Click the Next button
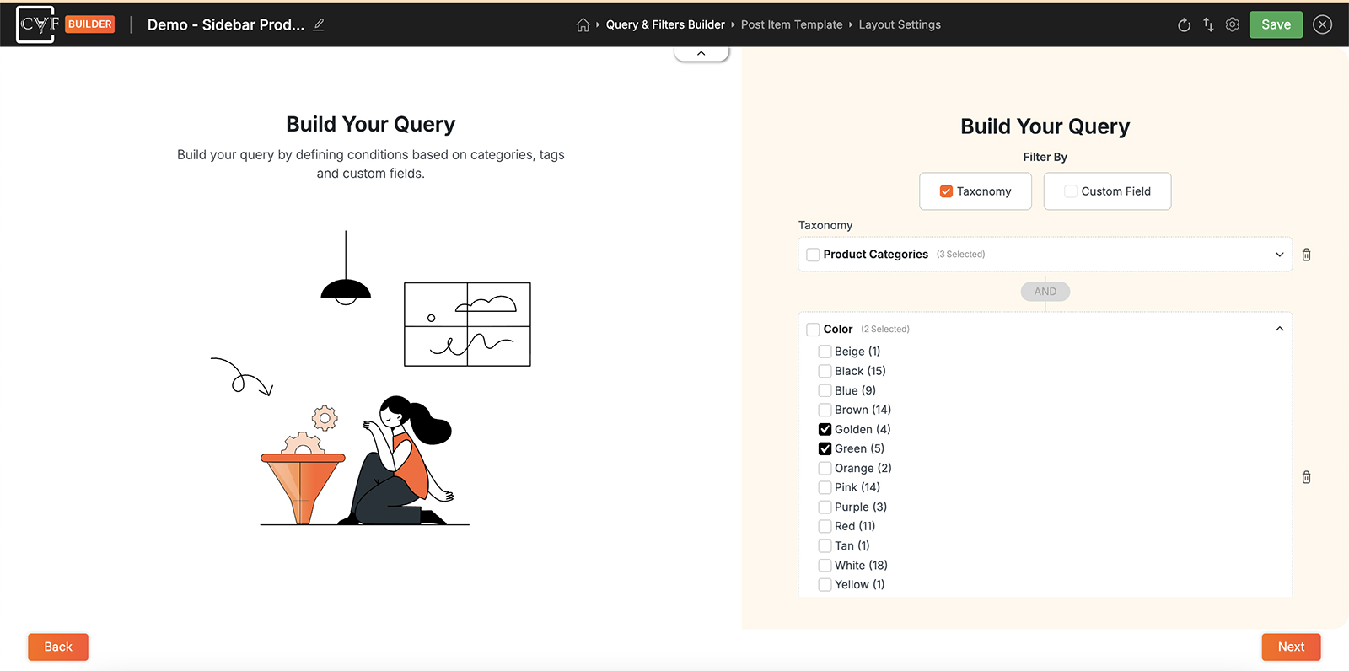 tap(1291, 647)
